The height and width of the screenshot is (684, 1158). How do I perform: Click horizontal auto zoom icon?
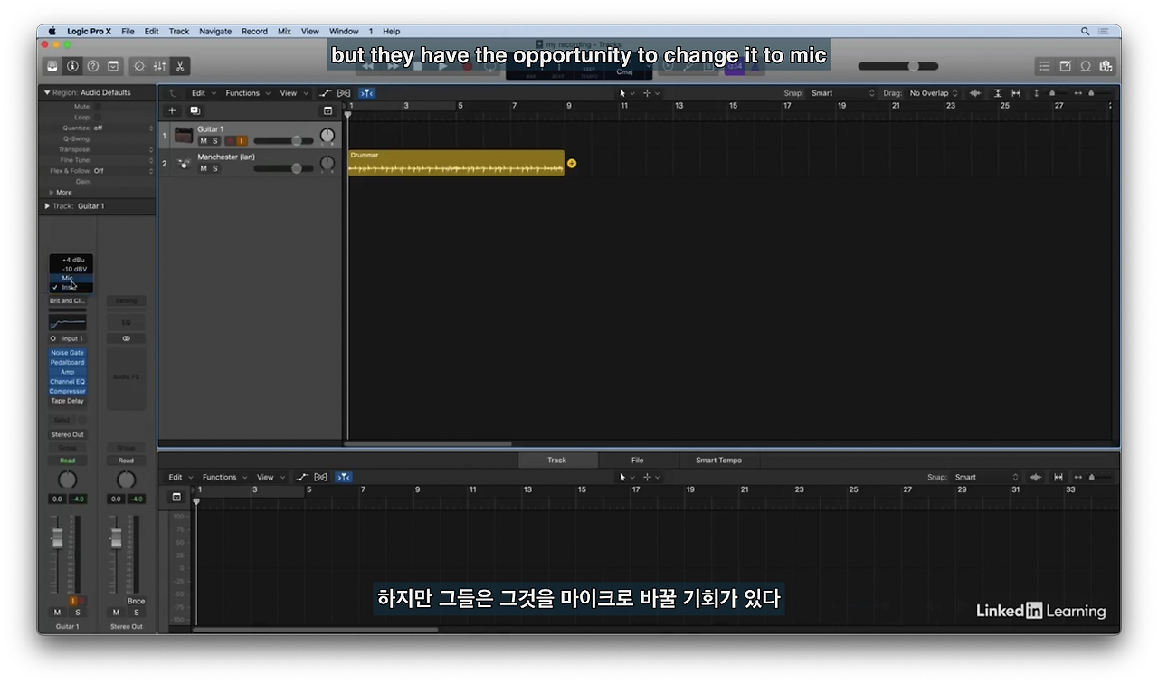[x=1016, y=93]
